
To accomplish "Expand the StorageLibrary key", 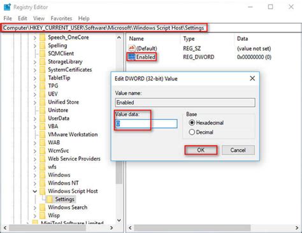I will pos(35,62).
